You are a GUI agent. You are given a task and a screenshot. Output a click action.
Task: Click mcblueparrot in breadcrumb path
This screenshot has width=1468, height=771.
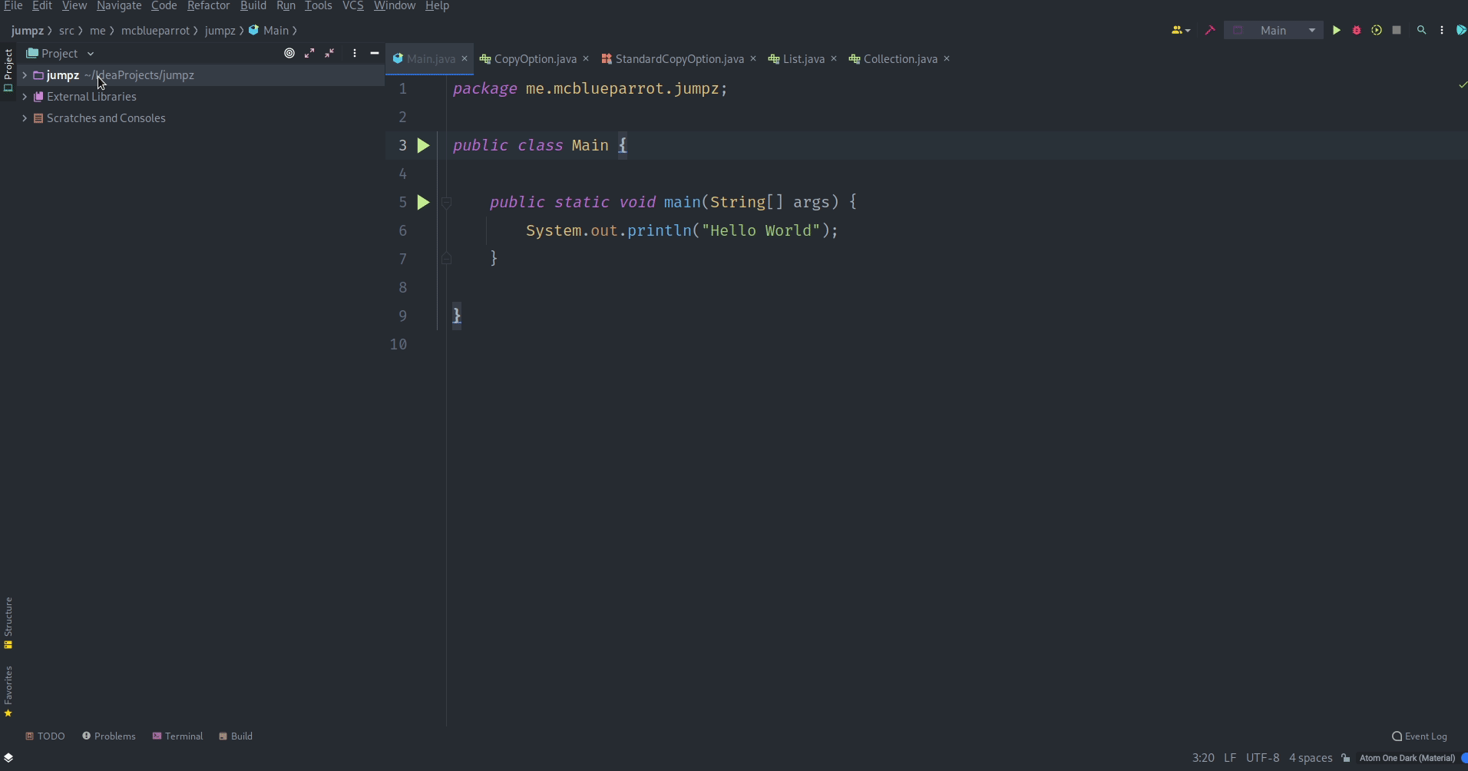[155, 31]
